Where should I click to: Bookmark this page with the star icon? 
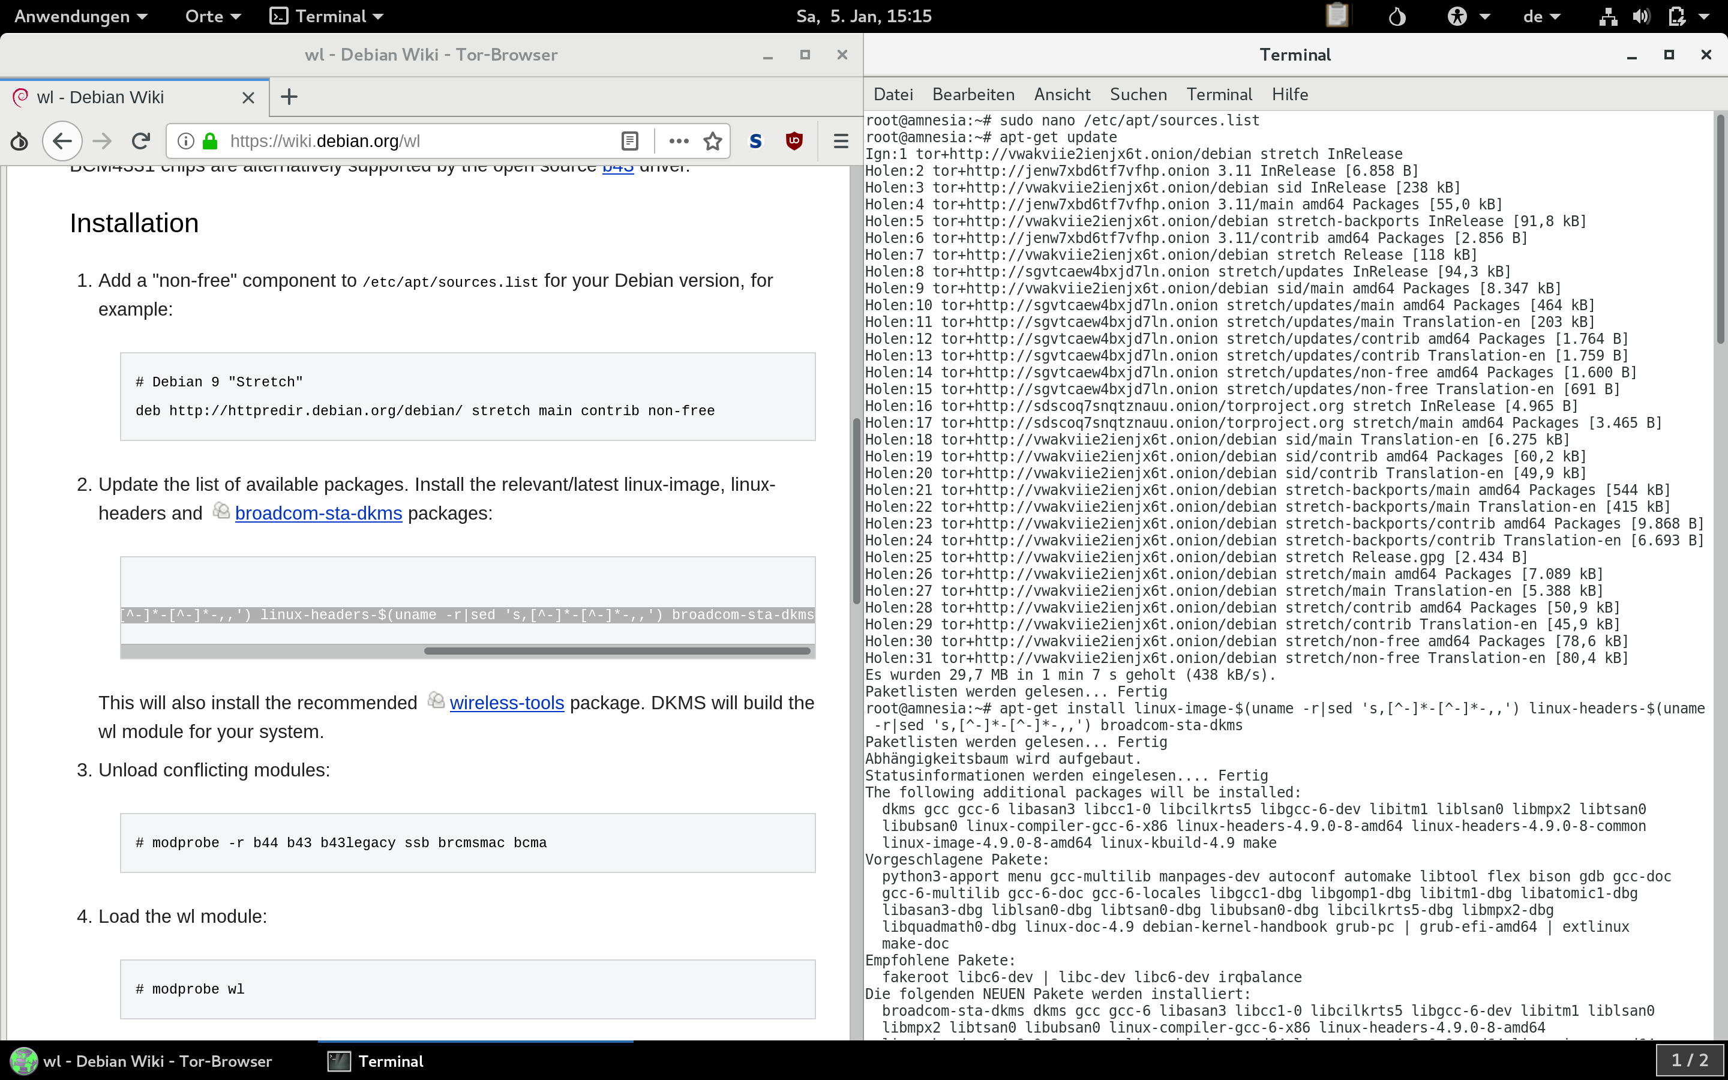point(713,142)
